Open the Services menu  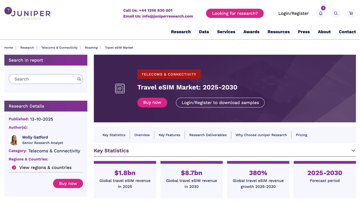226,32
